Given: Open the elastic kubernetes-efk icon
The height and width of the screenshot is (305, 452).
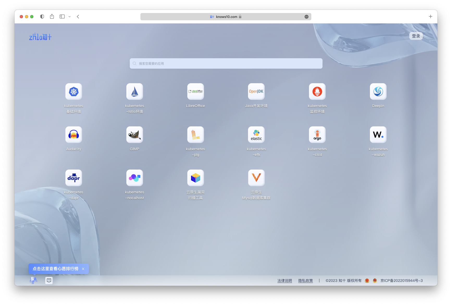Looking at the screenshot, I should coord(256,135).
